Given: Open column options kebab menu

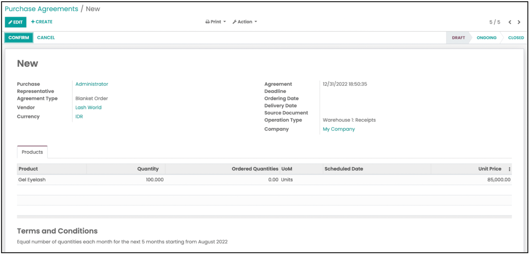Looking at the screenshot, I should coord(509,169).
